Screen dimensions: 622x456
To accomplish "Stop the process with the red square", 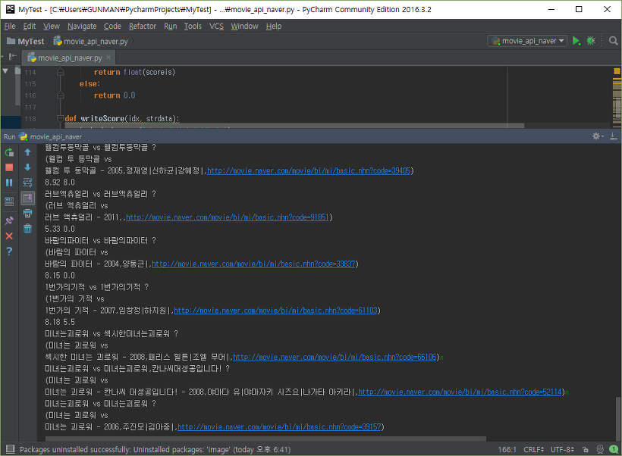I will [8, 168].
